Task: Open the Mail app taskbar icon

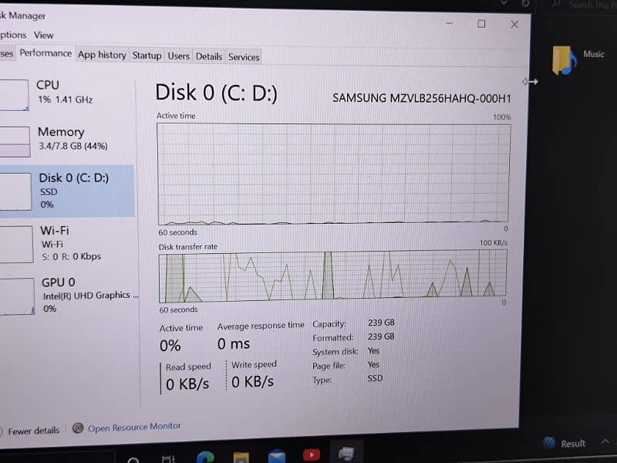Action: click(x=277, y=456)
